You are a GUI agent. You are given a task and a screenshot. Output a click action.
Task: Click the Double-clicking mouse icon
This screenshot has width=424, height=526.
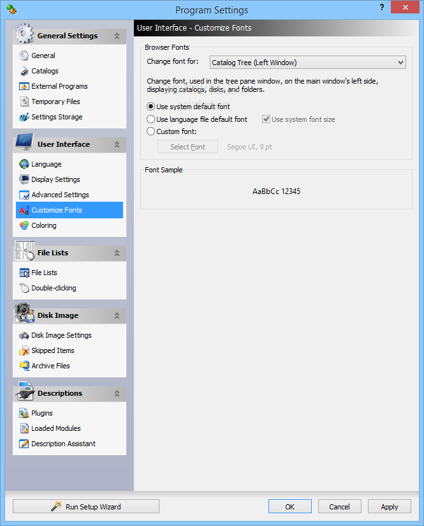point(24,288)
